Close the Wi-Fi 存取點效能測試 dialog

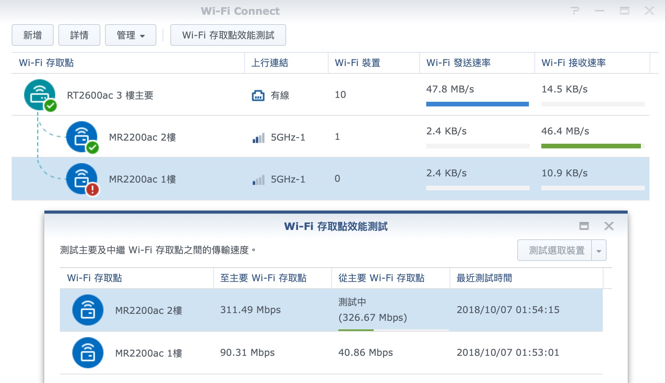coord(609,226)
